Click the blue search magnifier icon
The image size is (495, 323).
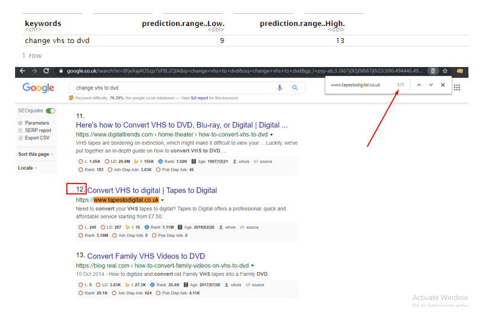click(x=295, y=88)
